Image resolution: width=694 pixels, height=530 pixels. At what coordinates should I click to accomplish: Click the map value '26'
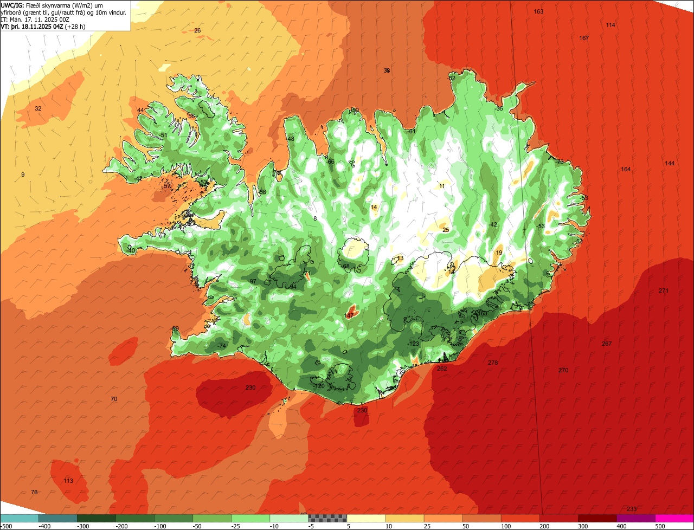point(197,31)
